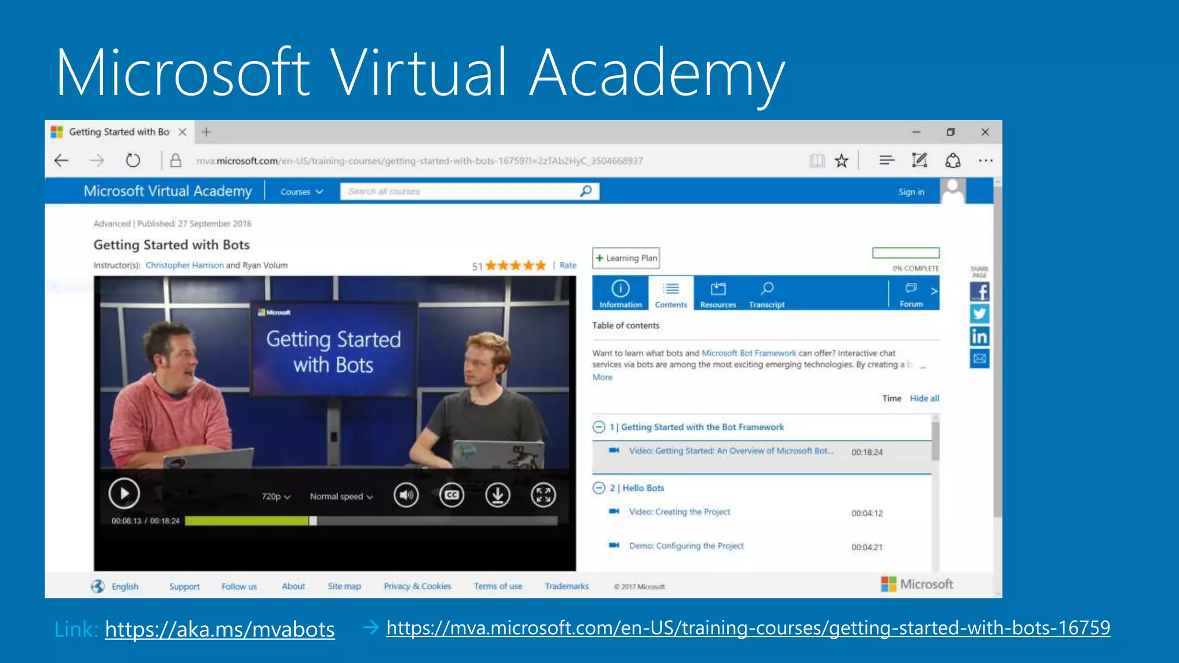Share page via email icon
Viewport: 1179px width, 663px height.
979,359
